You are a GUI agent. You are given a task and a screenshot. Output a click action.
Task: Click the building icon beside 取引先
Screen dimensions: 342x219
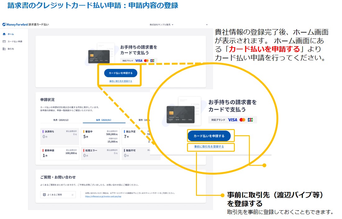pyautogui.click(x=4, y=49)
